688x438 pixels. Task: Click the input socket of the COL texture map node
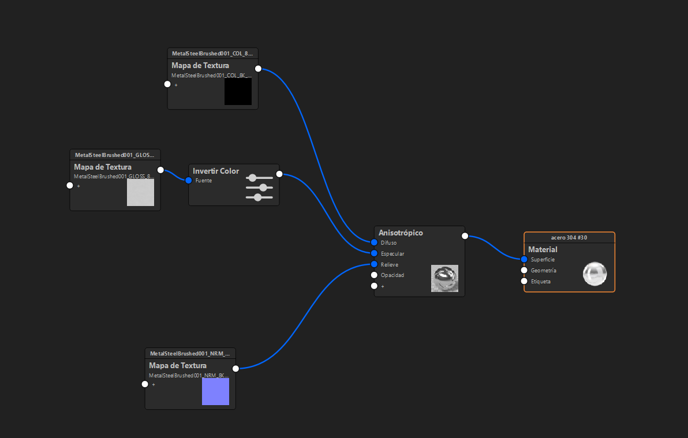coord(167,84)
